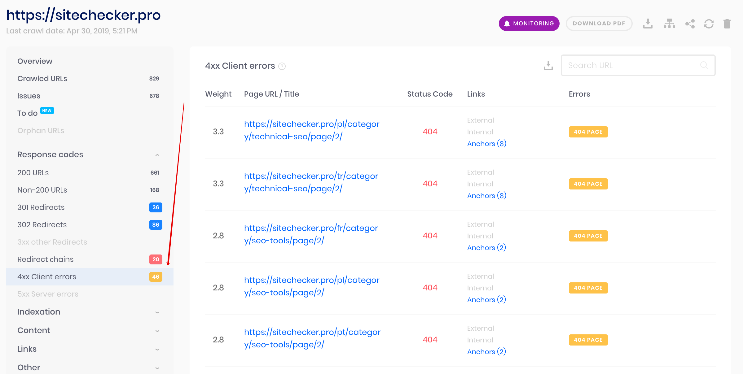Open the sitemap structure icon
Screen dimensions: 743x374
[669, 24]
